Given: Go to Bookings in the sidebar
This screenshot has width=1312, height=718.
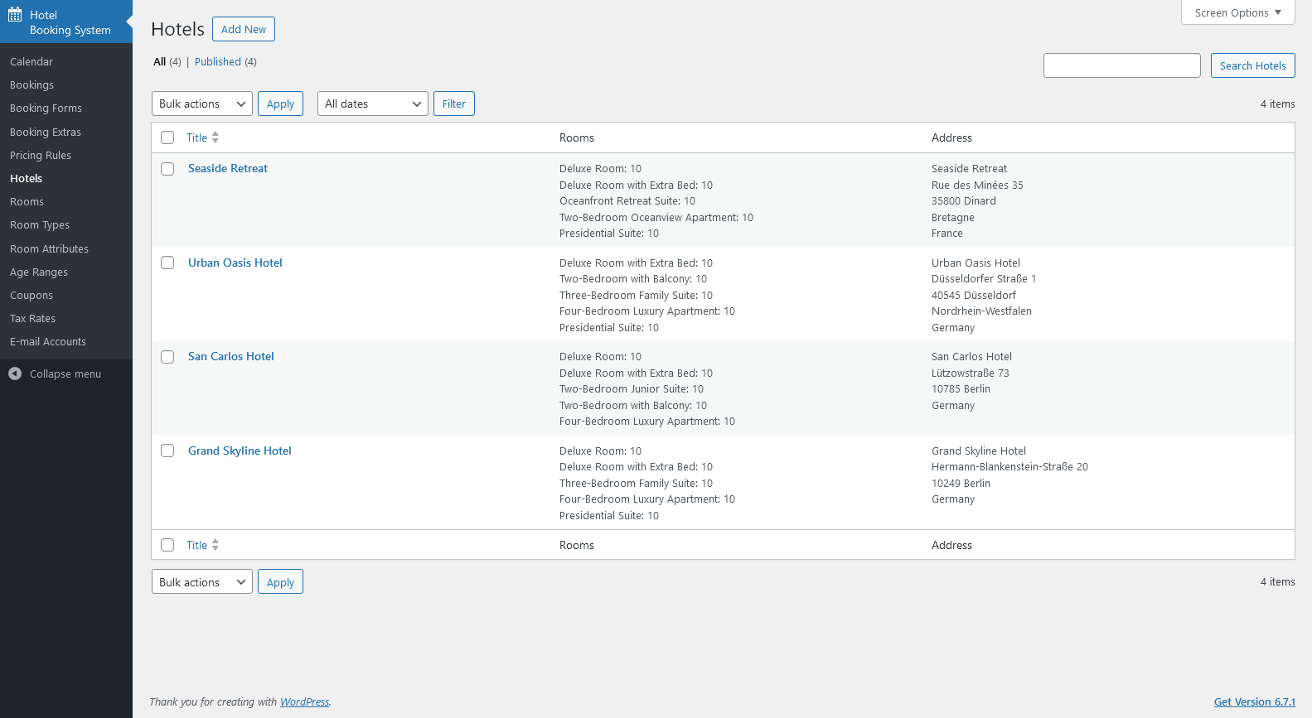Looking at the screenshot, I should tap(31, 85).
